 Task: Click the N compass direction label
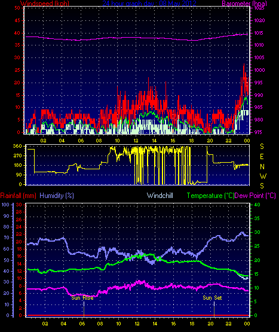pos(262,167)
